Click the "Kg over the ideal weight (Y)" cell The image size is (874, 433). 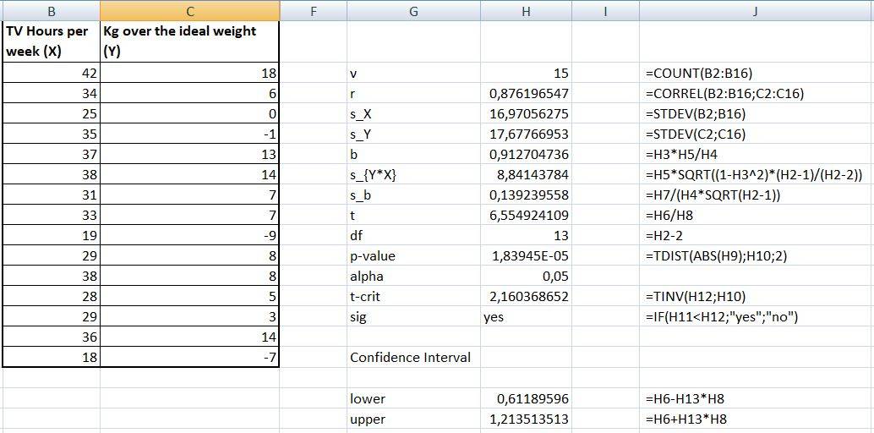pos(189,41)
